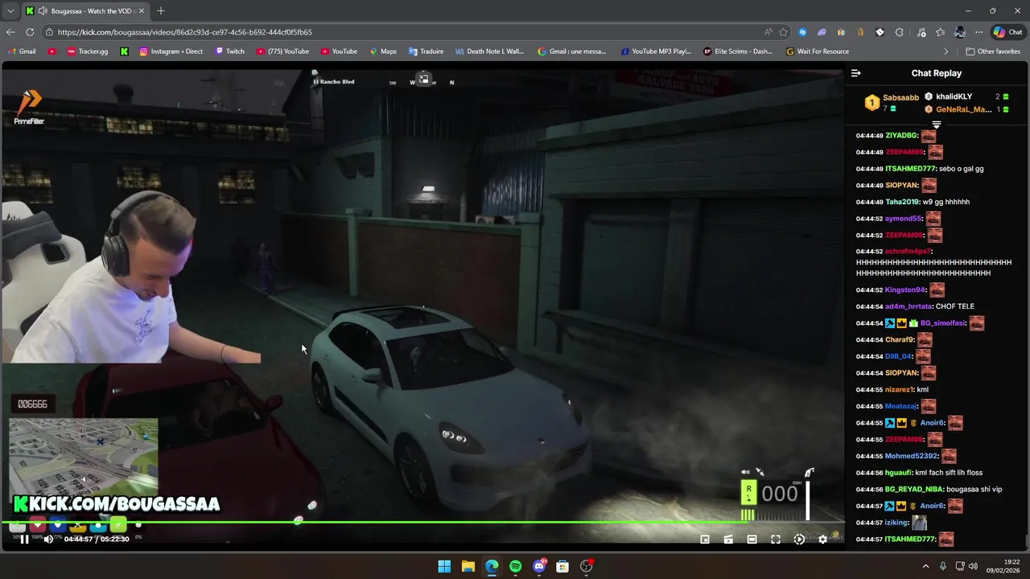Open Tracker.gg bookmark

(x=88, y=51)
